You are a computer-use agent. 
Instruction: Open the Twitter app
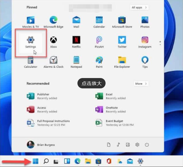[122, 42]
